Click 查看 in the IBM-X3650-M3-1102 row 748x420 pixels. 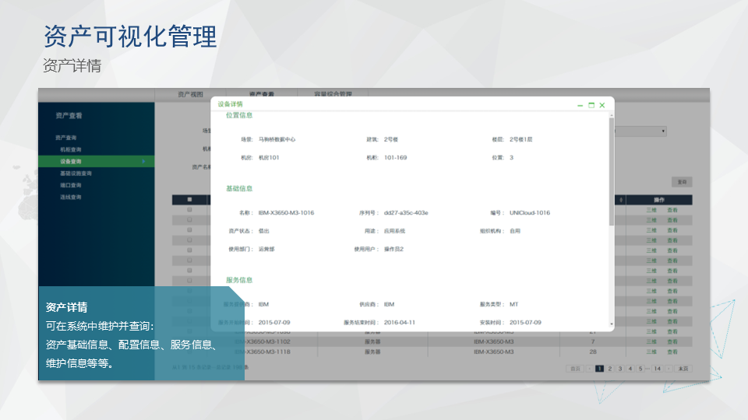click(x=672, y=342)
